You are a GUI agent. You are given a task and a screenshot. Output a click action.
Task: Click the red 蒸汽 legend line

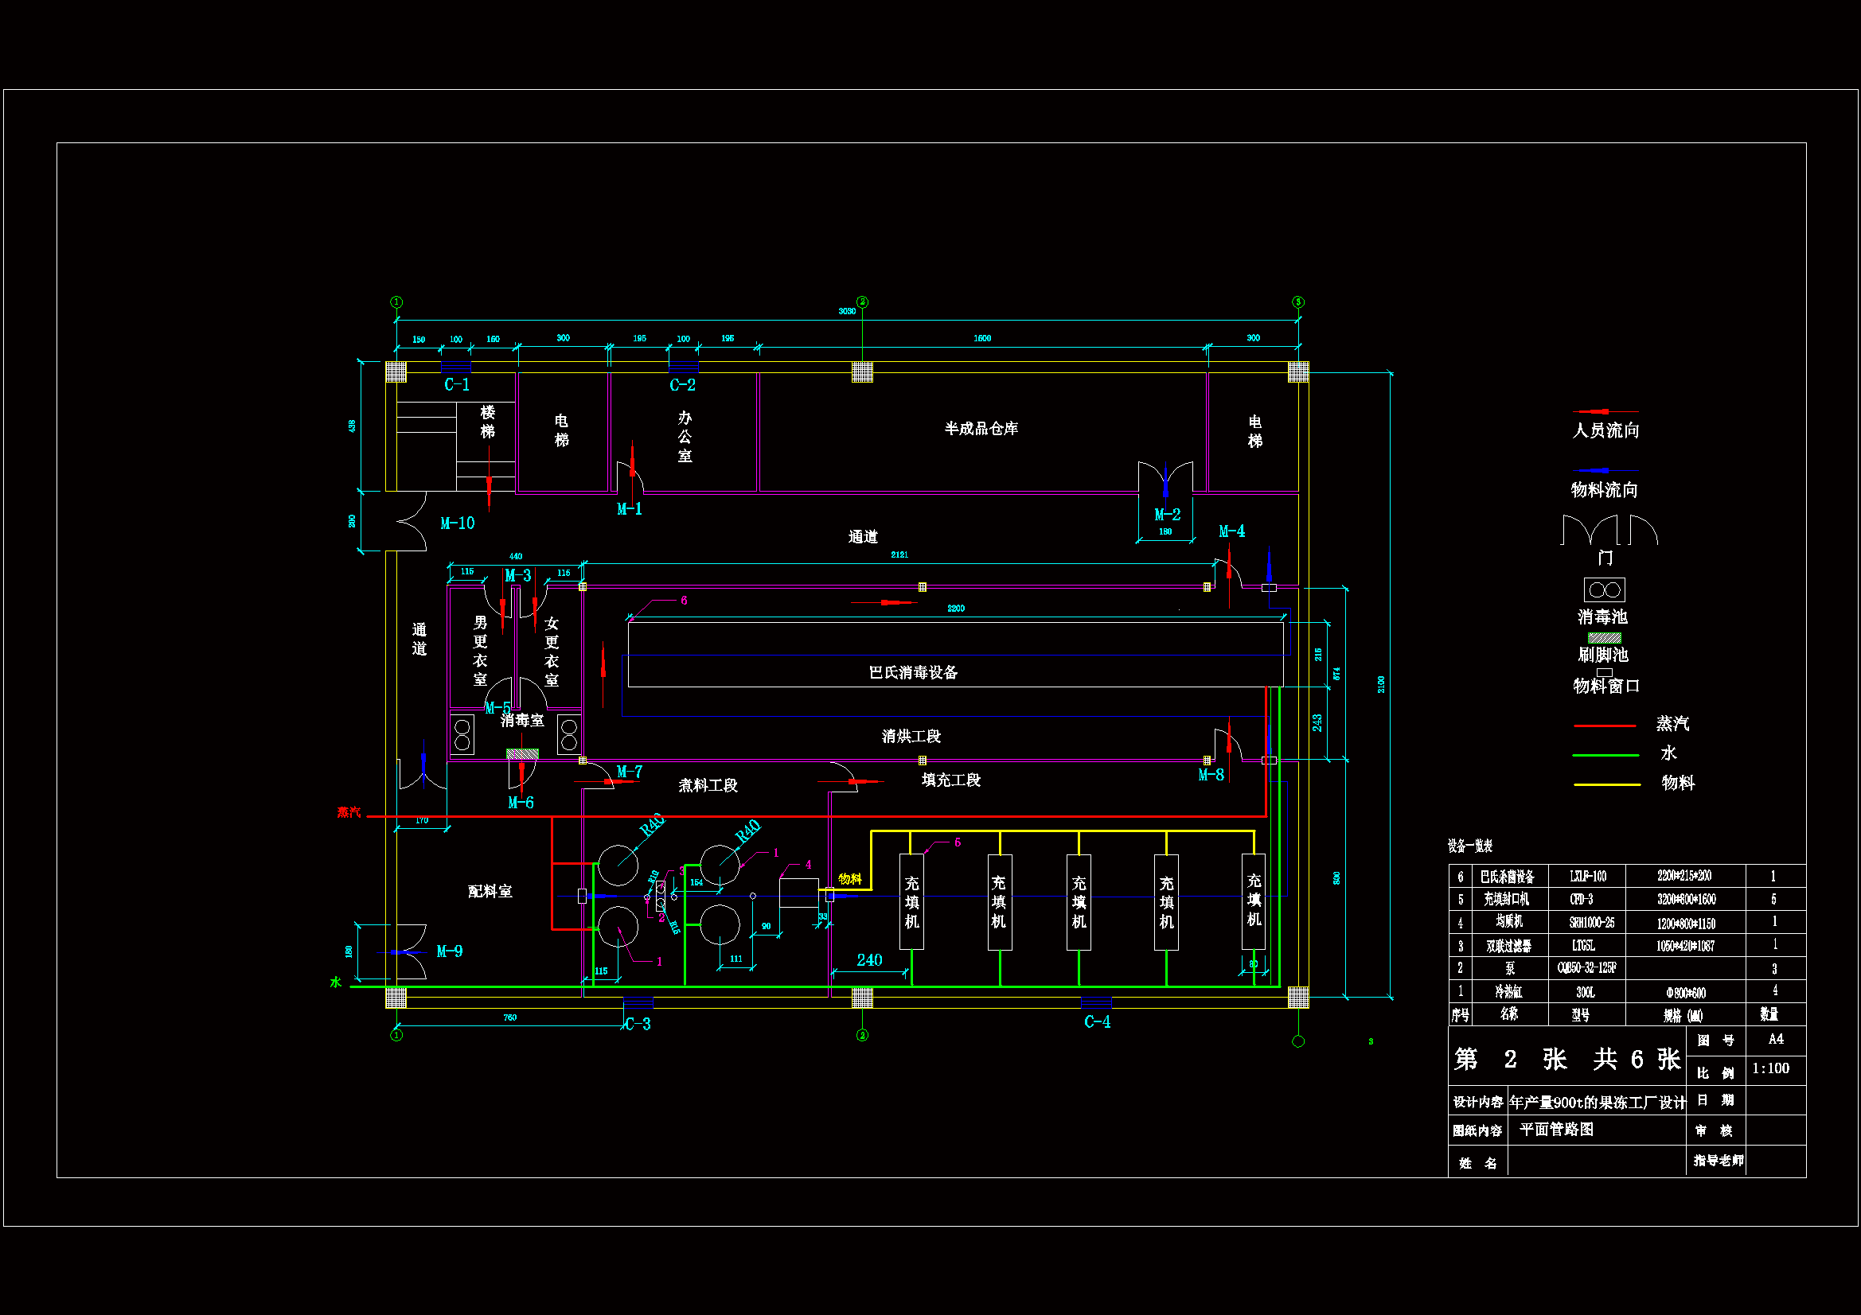(1604, 726)
